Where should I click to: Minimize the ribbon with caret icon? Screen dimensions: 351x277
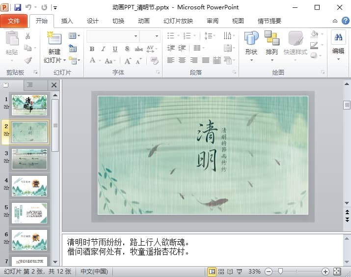[335, 21]
